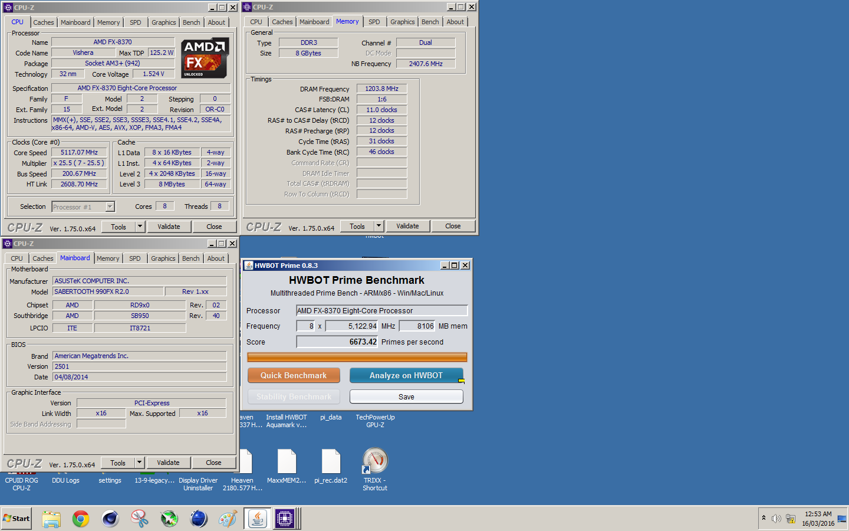Screen dimensions: 849x531
Task: Click the orange benchmark progress bar
Action: pyautogui.click(x=357, y=357)
